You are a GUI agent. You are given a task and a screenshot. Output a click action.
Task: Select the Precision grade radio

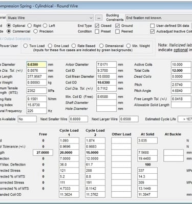click(35, 31)
